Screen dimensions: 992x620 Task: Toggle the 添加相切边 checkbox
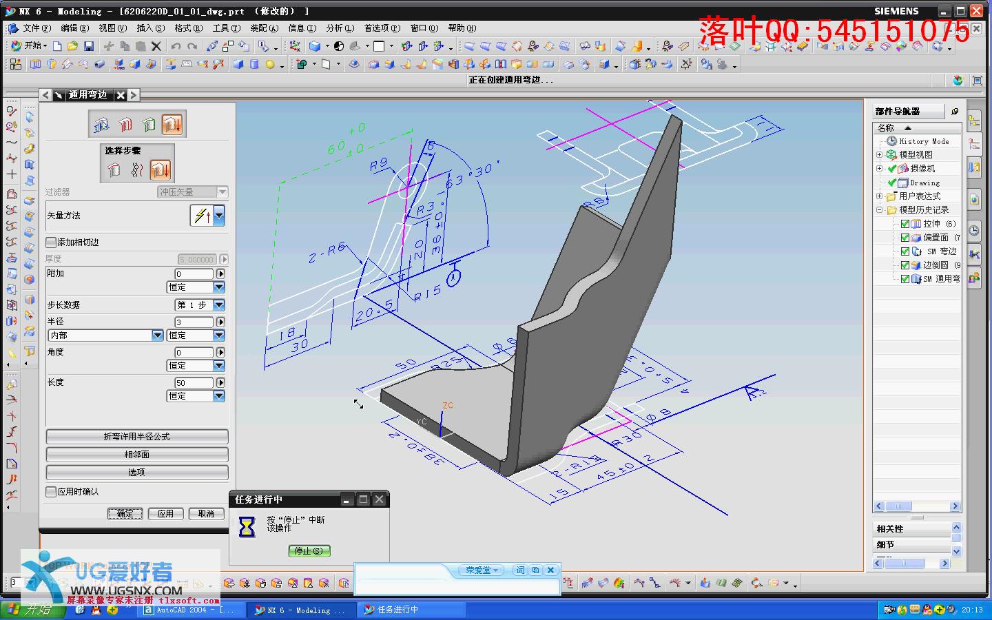(x=51, y=242)
